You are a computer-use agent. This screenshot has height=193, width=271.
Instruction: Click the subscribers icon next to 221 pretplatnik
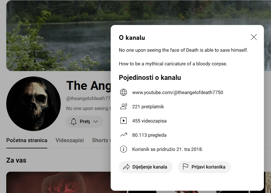click(123, 107)
